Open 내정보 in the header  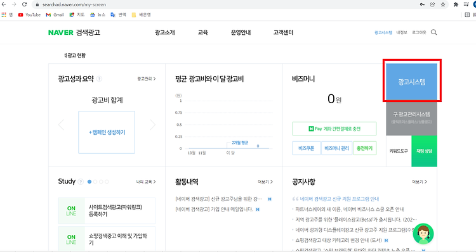(x=402, y=32)
